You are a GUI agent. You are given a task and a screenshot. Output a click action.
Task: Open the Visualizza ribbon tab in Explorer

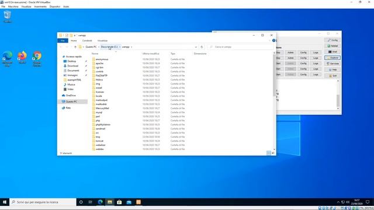[102, 41]
